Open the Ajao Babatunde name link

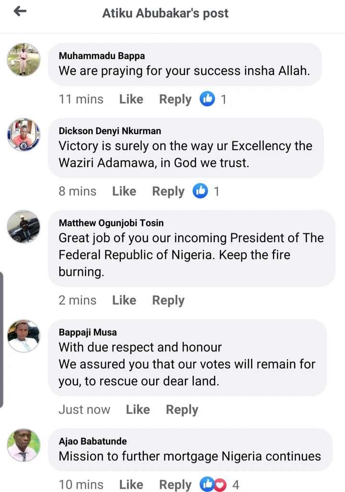(x=92, y=441)
